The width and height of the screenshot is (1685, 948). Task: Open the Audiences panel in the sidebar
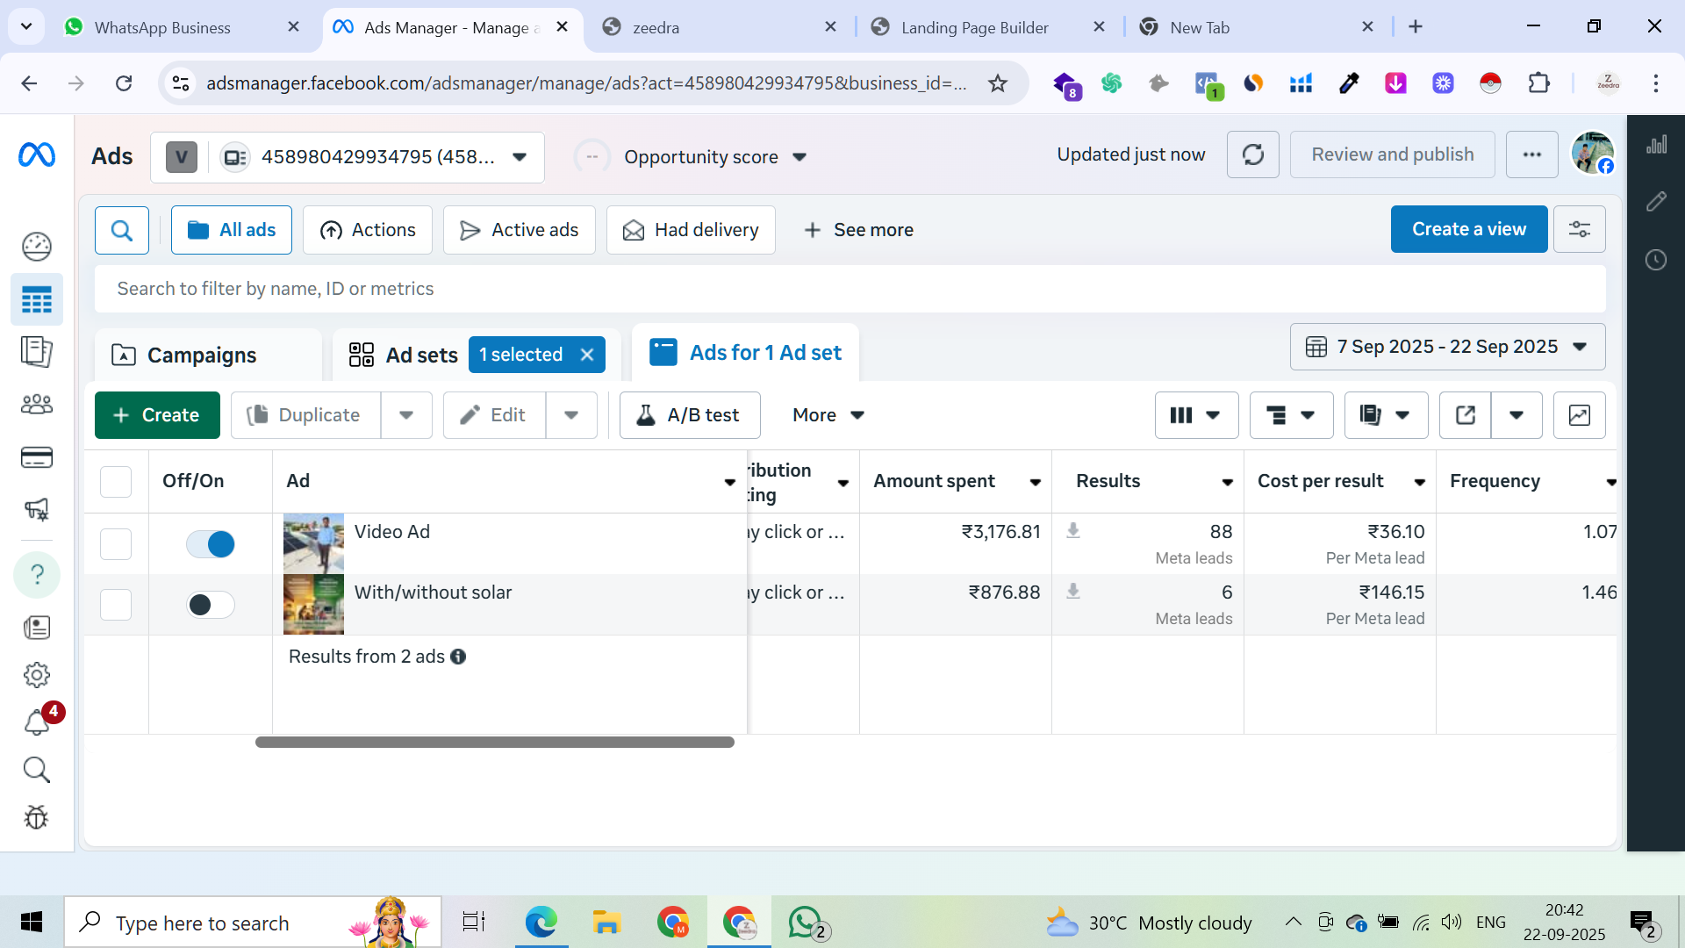point(37,404)
